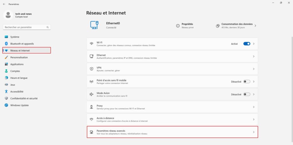The height and width of the screenshot is (145, 293).
Task: Expand the Accès à distance chevron
Action: coord(254,119)
